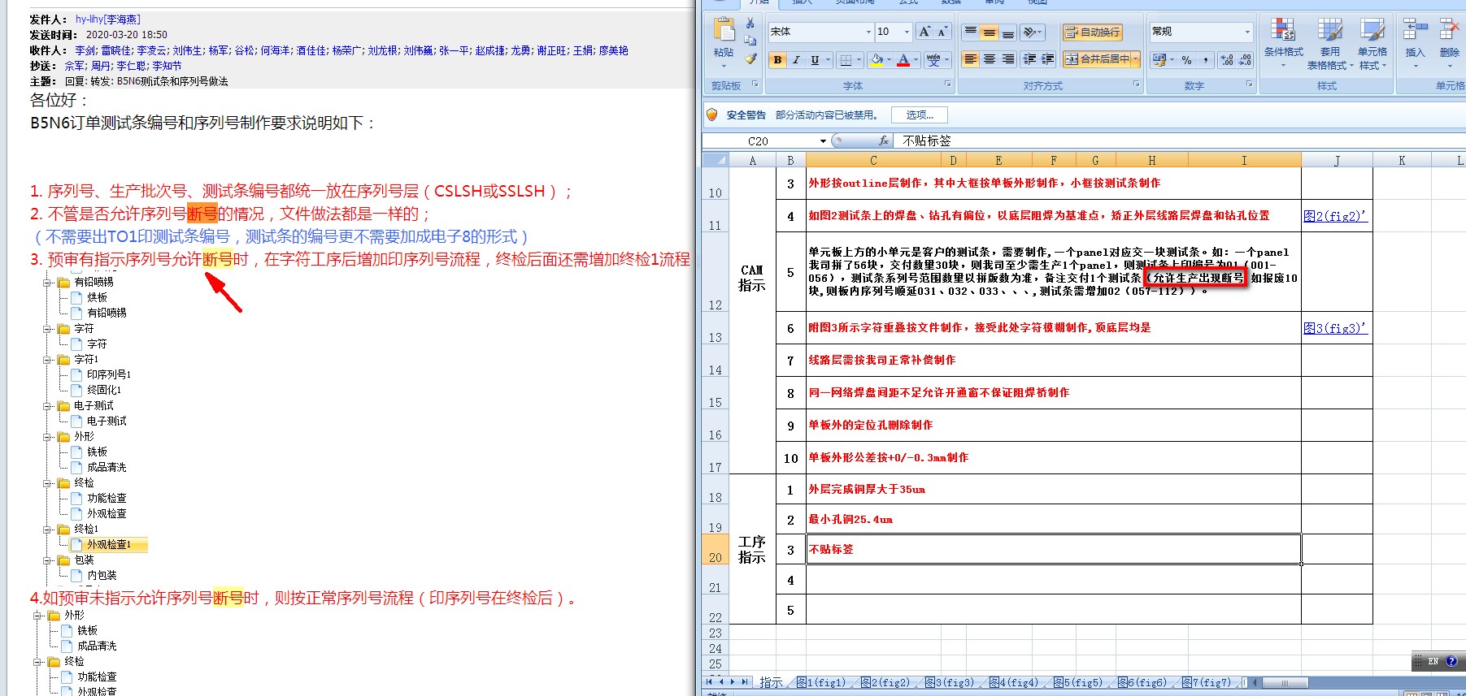Click the fx insert function icon
The width and height of the screenshot is (1466, 696).
click(883, 140)
